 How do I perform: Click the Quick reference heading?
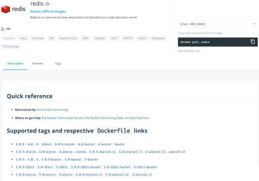[30, 96]
